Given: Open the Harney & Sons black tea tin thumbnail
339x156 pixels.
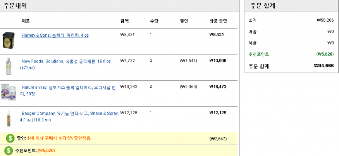Looking at the screenshot, I should [9, 40].
